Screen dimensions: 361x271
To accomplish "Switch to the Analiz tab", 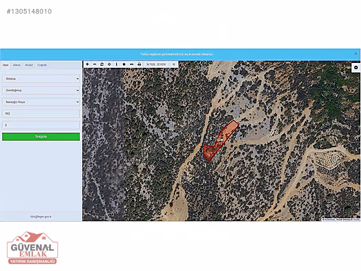I will [29, 65].
